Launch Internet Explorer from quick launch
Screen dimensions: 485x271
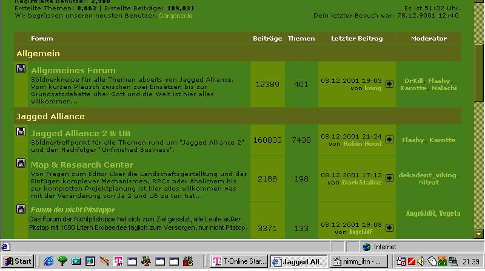pyautogui.click(x=48, y=261)
